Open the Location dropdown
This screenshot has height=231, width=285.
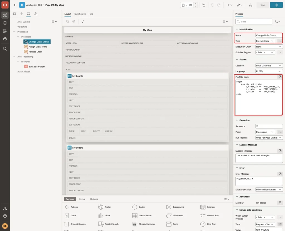pyautogui.click(x=269, y=66)
